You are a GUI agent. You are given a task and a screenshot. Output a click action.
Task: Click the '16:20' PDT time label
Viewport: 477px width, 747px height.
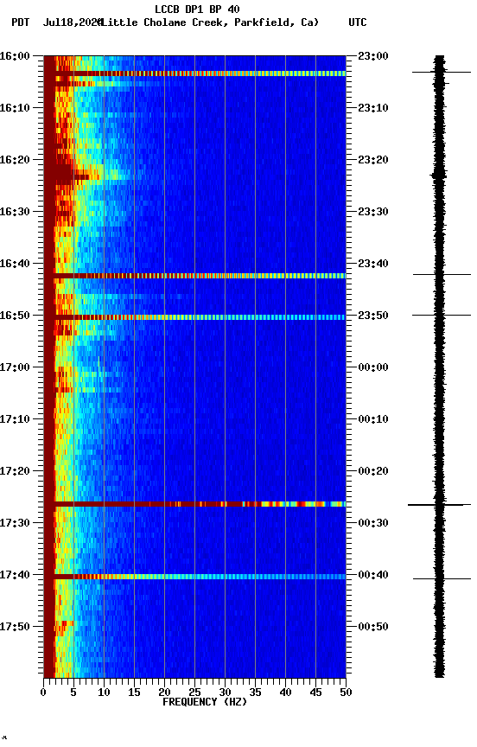[15, 160]
